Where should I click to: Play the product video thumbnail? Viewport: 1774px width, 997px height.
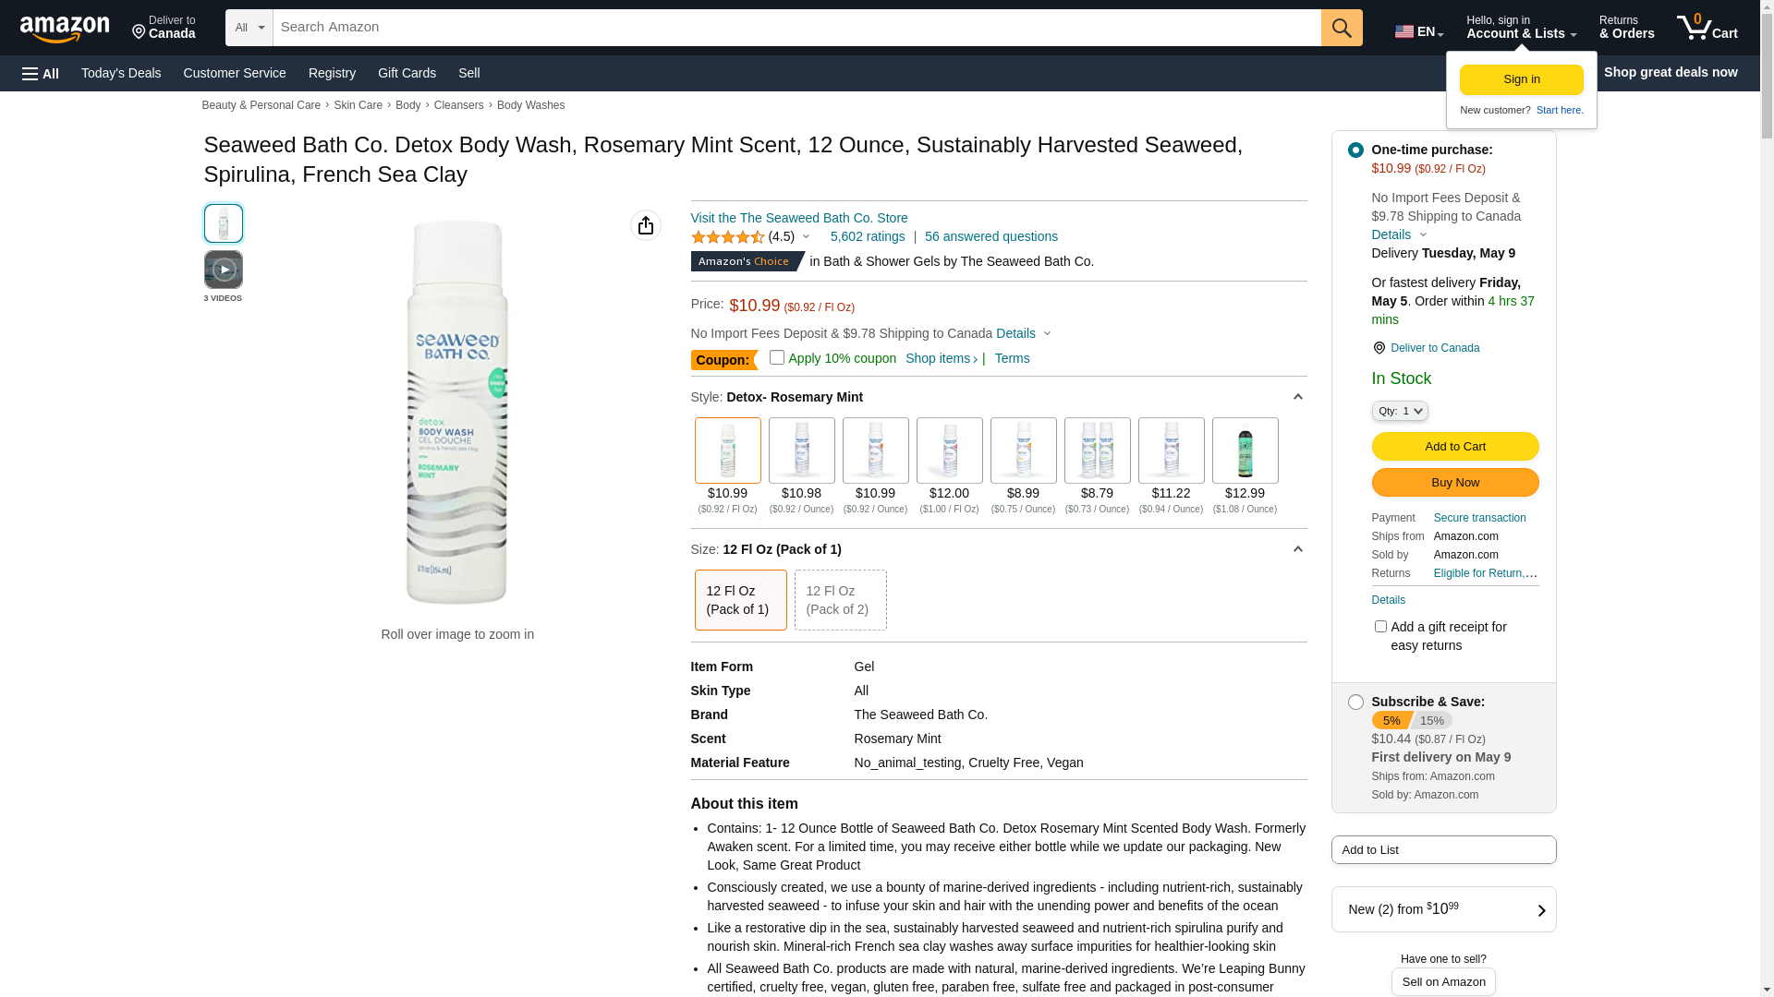tap(223, 270)
